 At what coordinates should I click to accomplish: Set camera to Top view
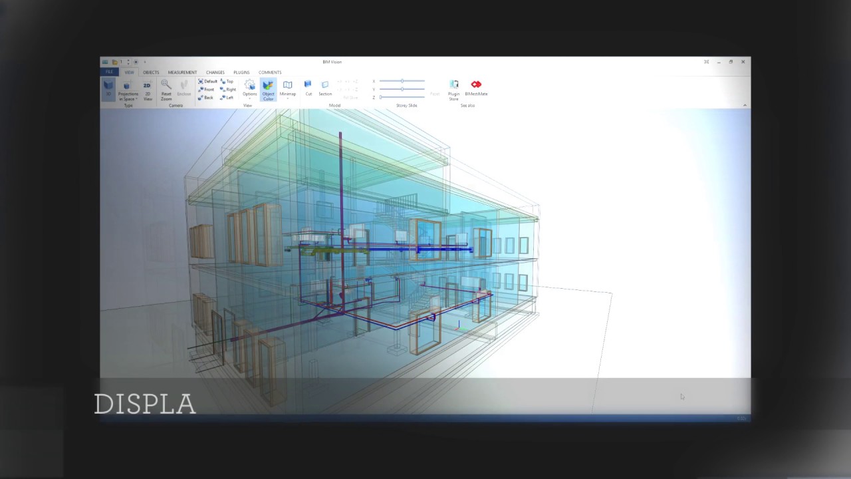[x=227, y=81]
